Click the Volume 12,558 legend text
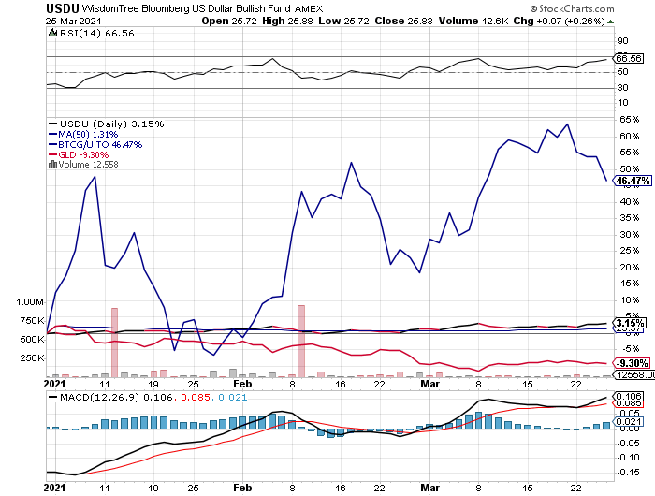Viewport: 655px width, 496px height. pyautogui.click(x=88, y=164)
